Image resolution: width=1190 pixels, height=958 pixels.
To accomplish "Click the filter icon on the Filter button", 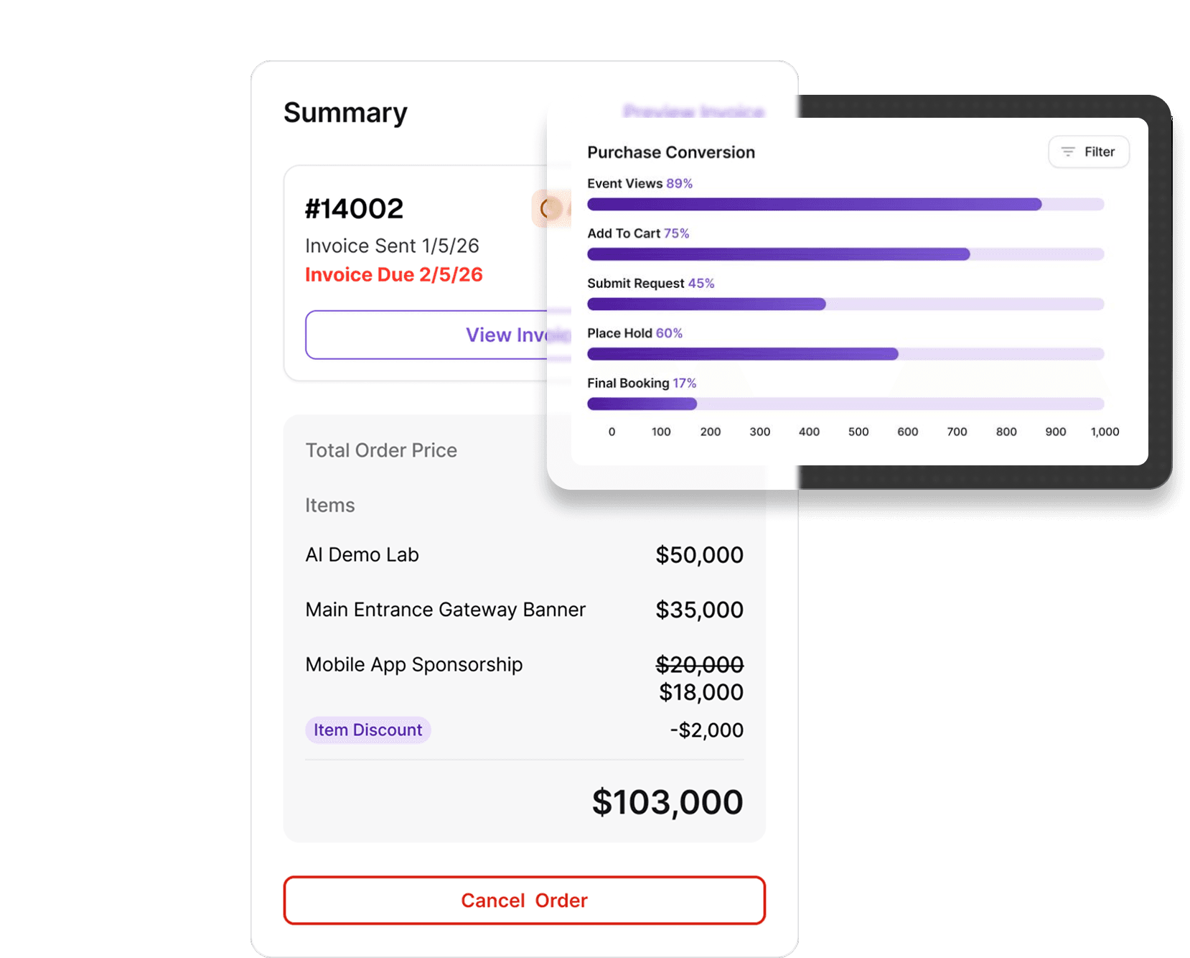I will tap(1068, 152).
